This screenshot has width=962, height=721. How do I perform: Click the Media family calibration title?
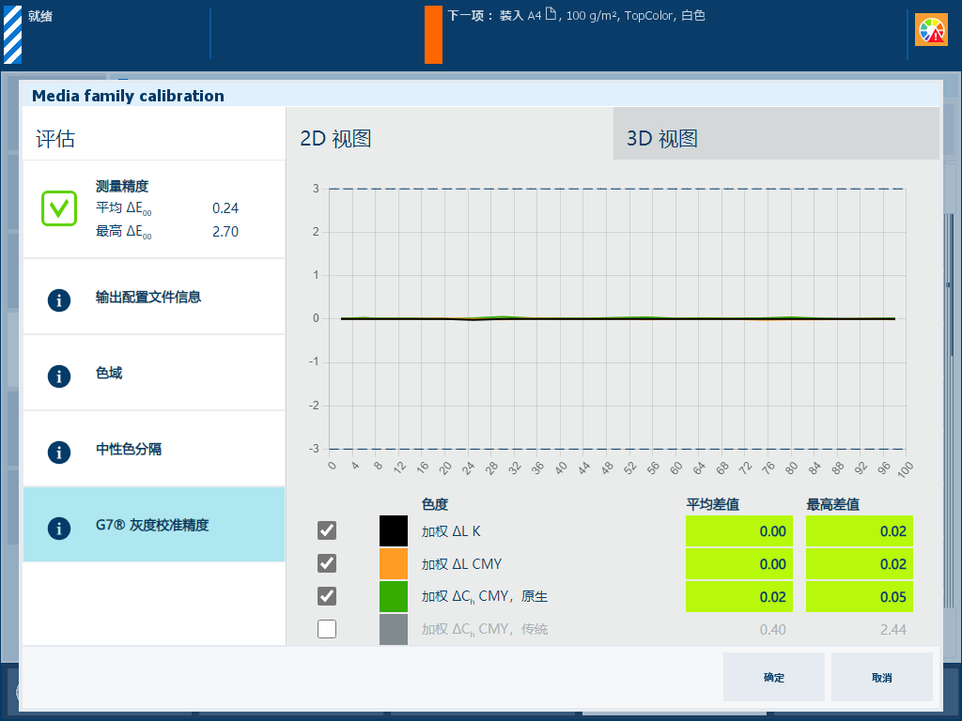[128, 96]
